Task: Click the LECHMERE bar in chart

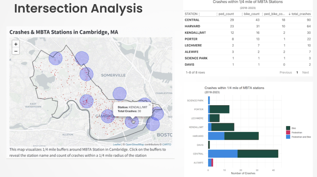Action: (x=214, y=118)
